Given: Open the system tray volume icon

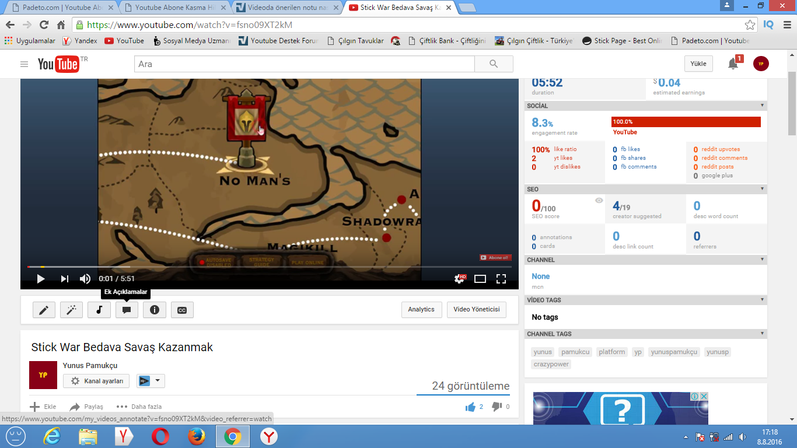Looking at the screenshot, I should 742,436.
